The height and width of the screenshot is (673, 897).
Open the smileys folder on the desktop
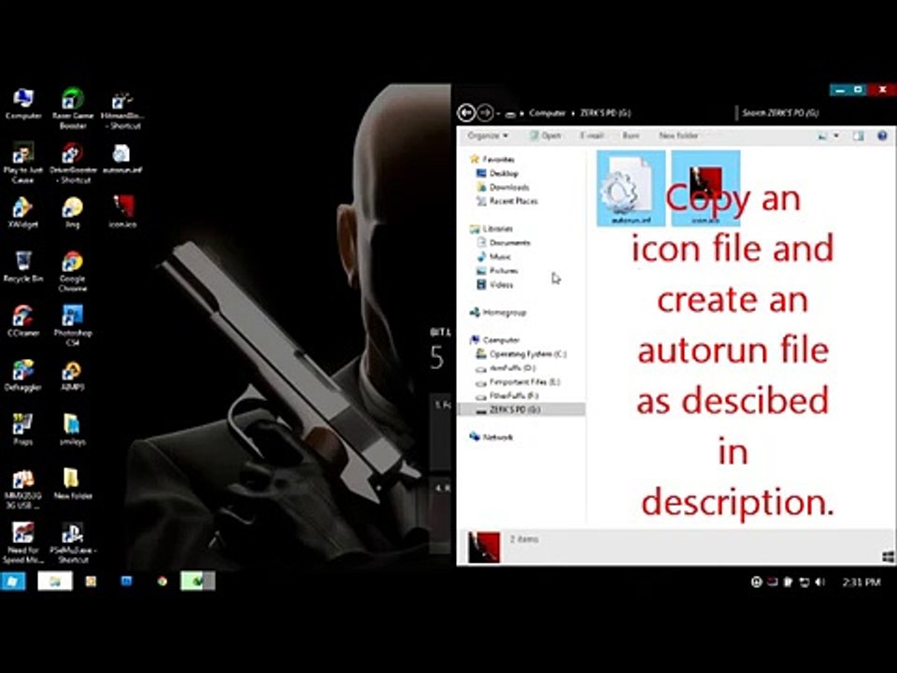[x=73, y=429]
